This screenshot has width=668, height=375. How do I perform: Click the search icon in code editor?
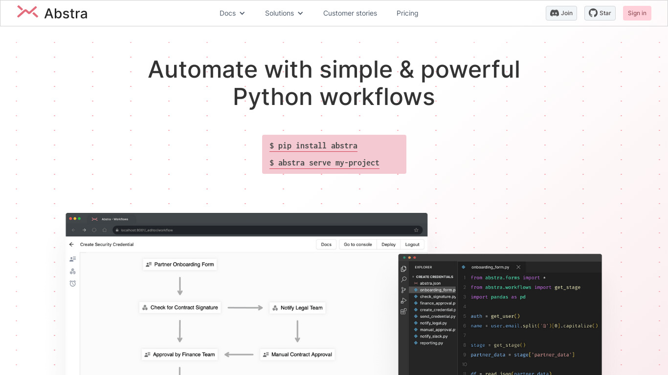tap(403, 279)
